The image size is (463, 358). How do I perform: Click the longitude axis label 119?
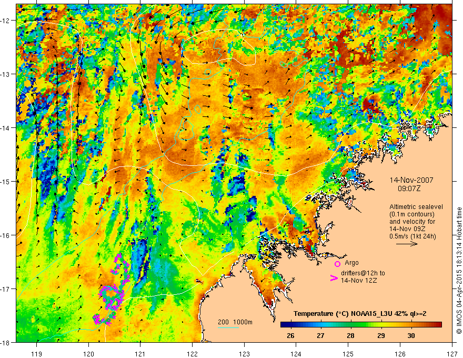coord(37,354)
